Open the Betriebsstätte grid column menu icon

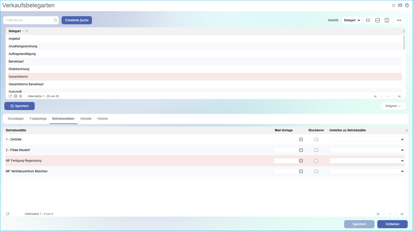point(407,130)
